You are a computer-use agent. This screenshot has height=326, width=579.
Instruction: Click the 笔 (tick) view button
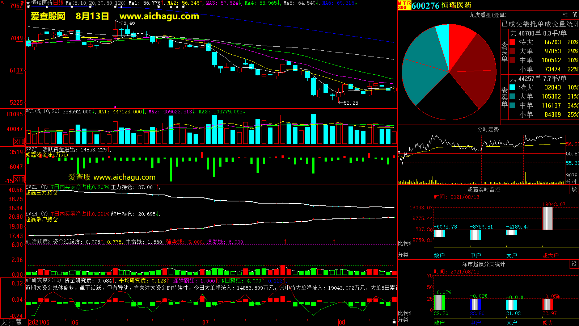tap(575, 15)
